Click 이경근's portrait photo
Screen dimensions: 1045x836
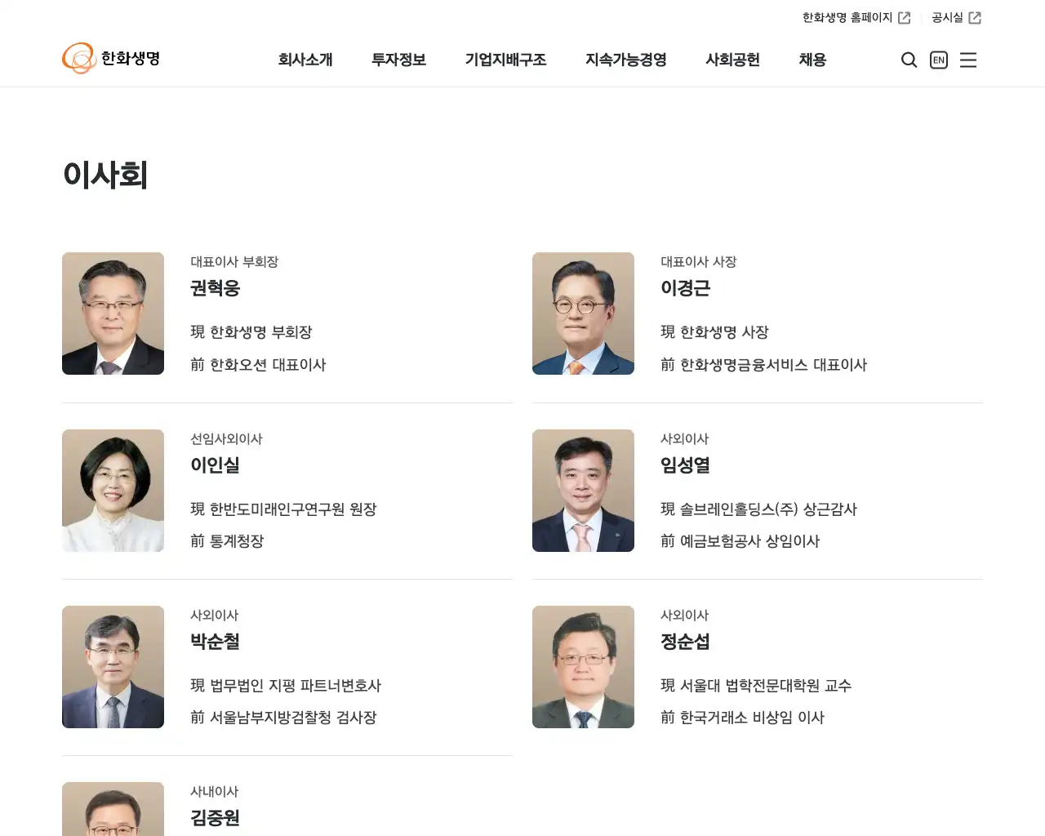click(583, 313)
